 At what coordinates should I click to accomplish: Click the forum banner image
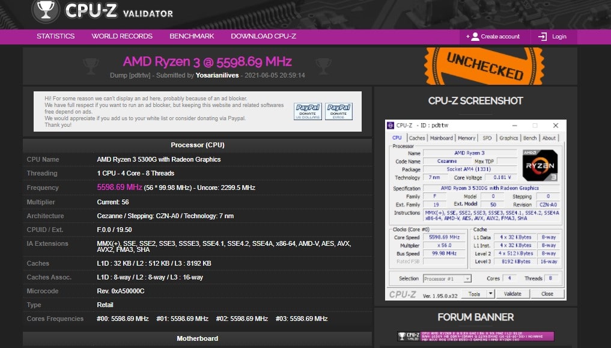[476, 337]
